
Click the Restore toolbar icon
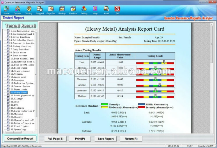tap(73, 10)
